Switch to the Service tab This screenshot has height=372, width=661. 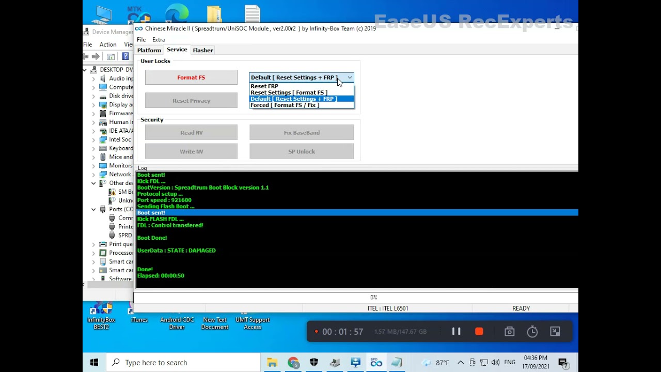[177, 50]
